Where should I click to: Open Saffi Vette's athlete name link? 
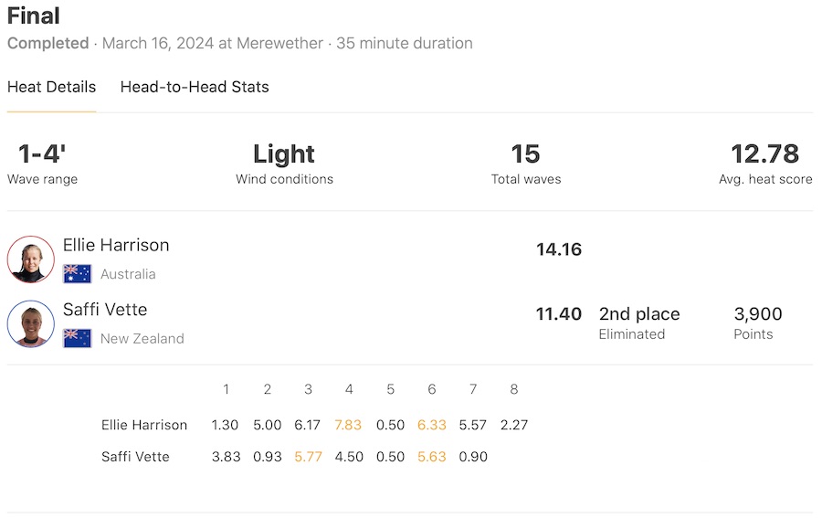pyautogui.click(x=105, y=310)
